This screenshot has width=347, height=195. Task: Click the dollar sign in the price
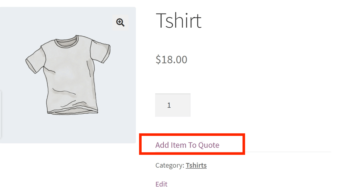158,59
